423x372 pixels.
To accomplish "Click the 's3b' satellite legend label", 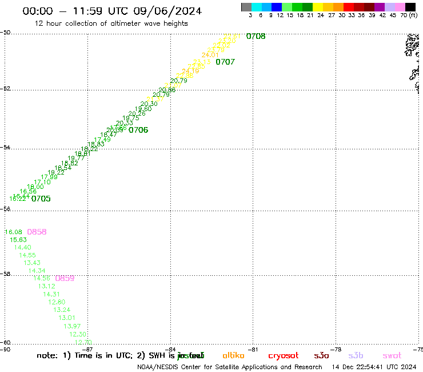I will tap(356, 355).
